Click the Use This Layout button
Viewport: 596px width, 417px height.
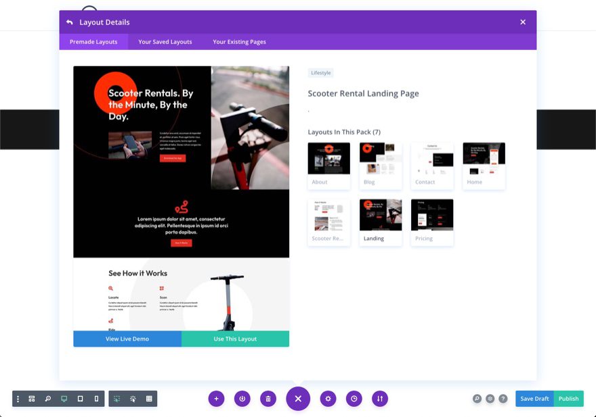[x=236, y=338]
